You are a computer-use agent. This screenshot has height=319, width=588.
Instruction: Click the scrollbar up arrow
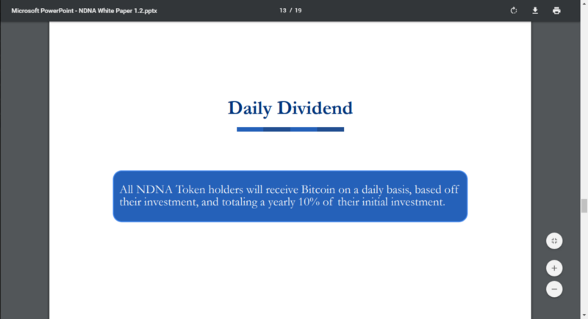pos(584,2)
